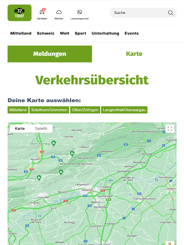Click the Biberist label on map
This screenshot has width=184, height=245.
tap(96, 202)
